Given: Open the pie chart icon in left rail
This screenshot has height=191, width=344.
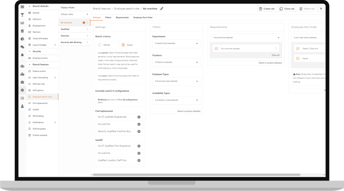Looking at the screenshot, I should click(22, 39).
